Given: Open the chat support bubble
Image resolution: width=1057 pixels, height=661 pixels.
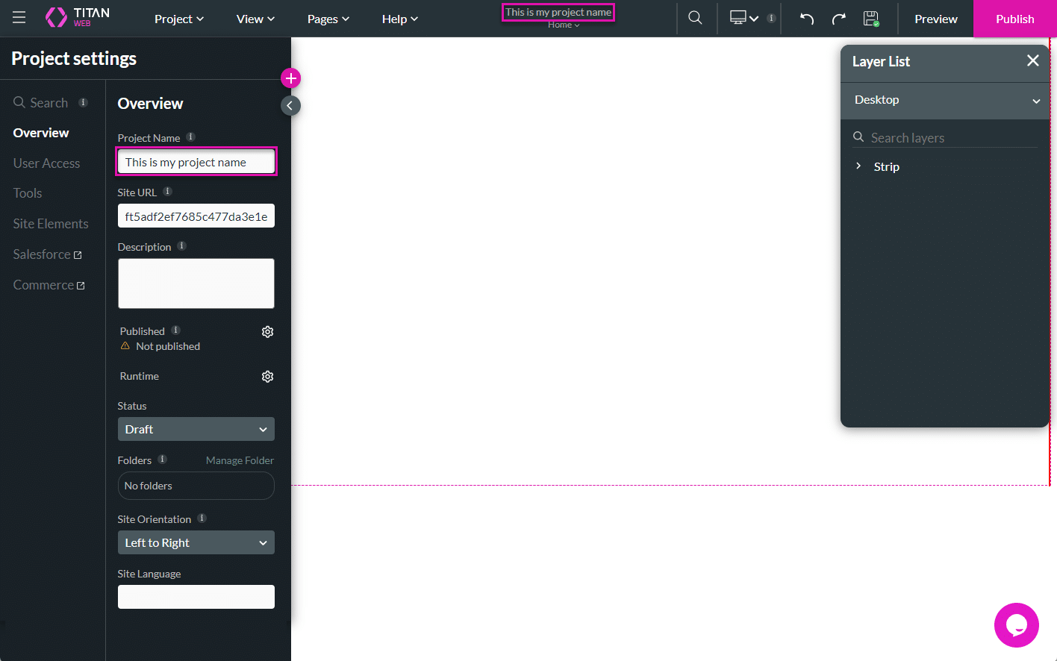Looking at the screenshot, I should [x=1016, y=625].
